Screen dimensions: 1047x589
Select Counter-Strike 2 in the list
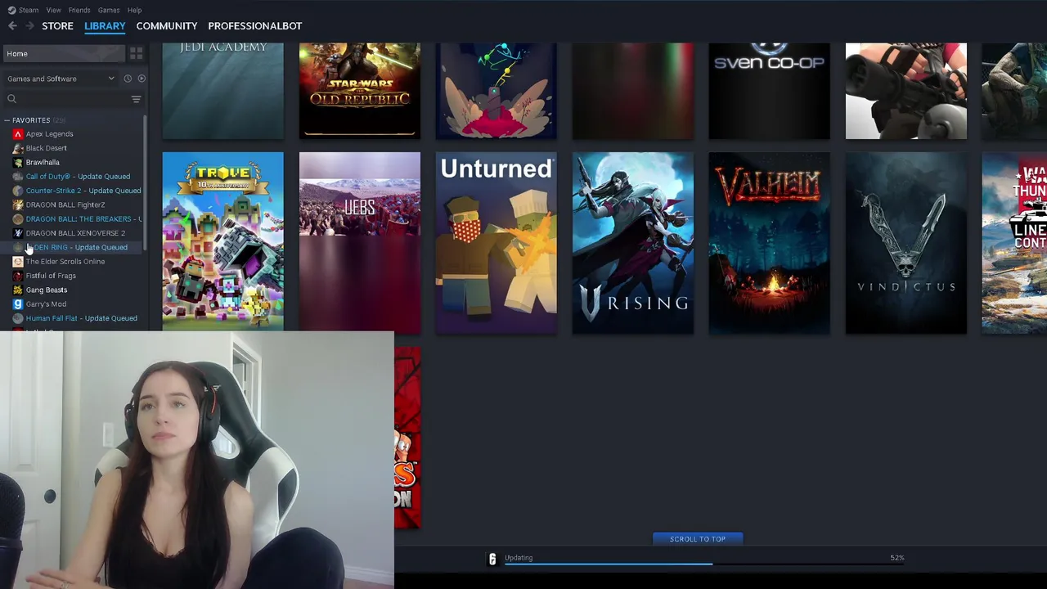pyautogui.click(x=83, y=191)
